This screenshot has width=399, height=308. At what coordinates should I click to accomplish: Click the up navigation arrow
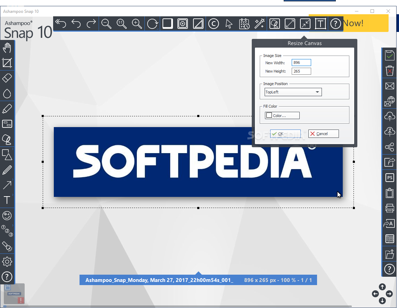382,287
